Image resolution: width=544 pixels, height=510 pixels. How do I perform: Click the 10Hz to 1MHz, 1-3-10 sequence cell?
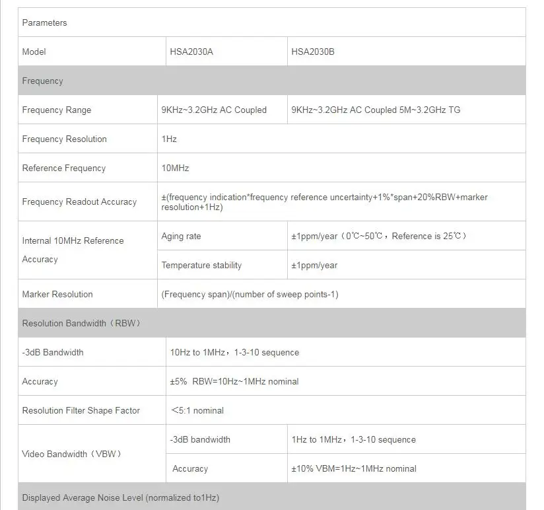point(346,352)
